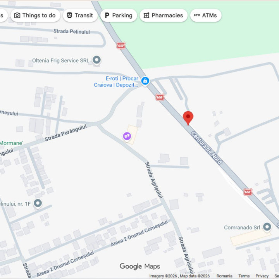
Task: Open the Terms link
Action: 244,276
